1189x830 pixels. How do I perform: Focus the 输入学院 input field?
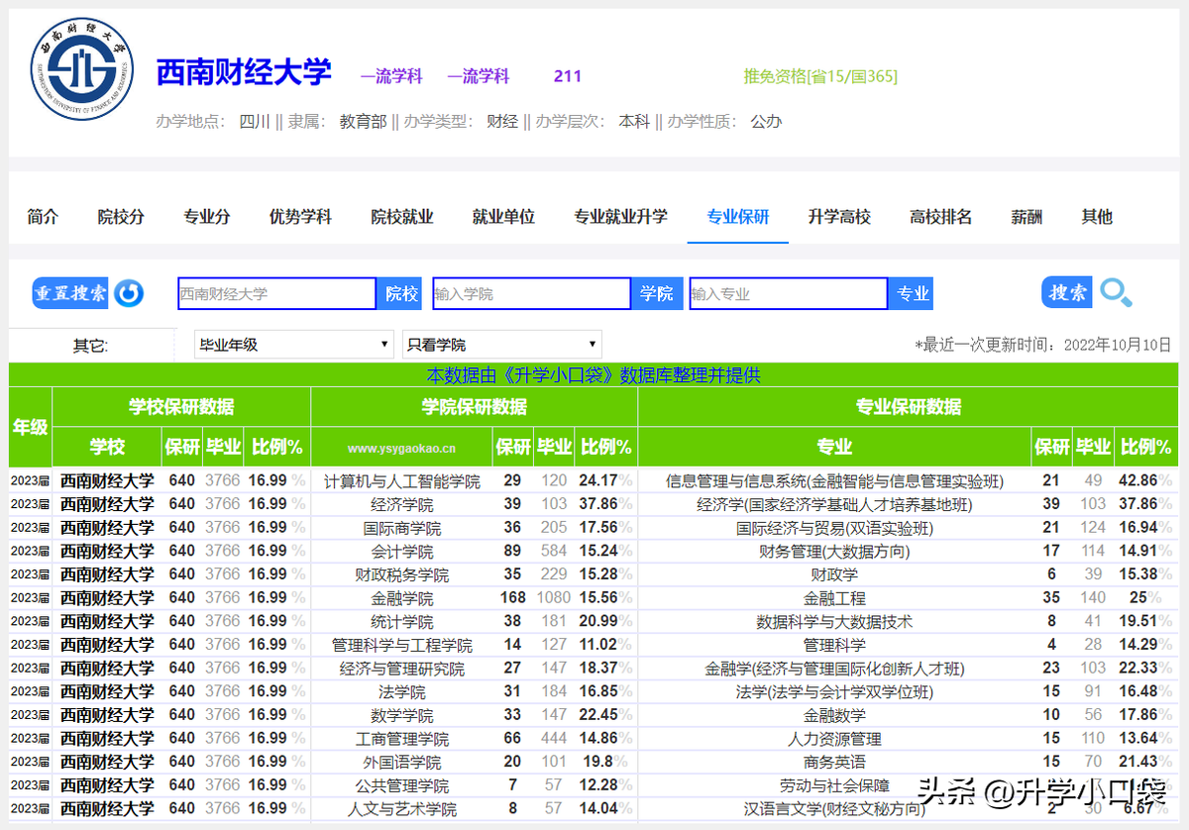(x=532, y=294)
